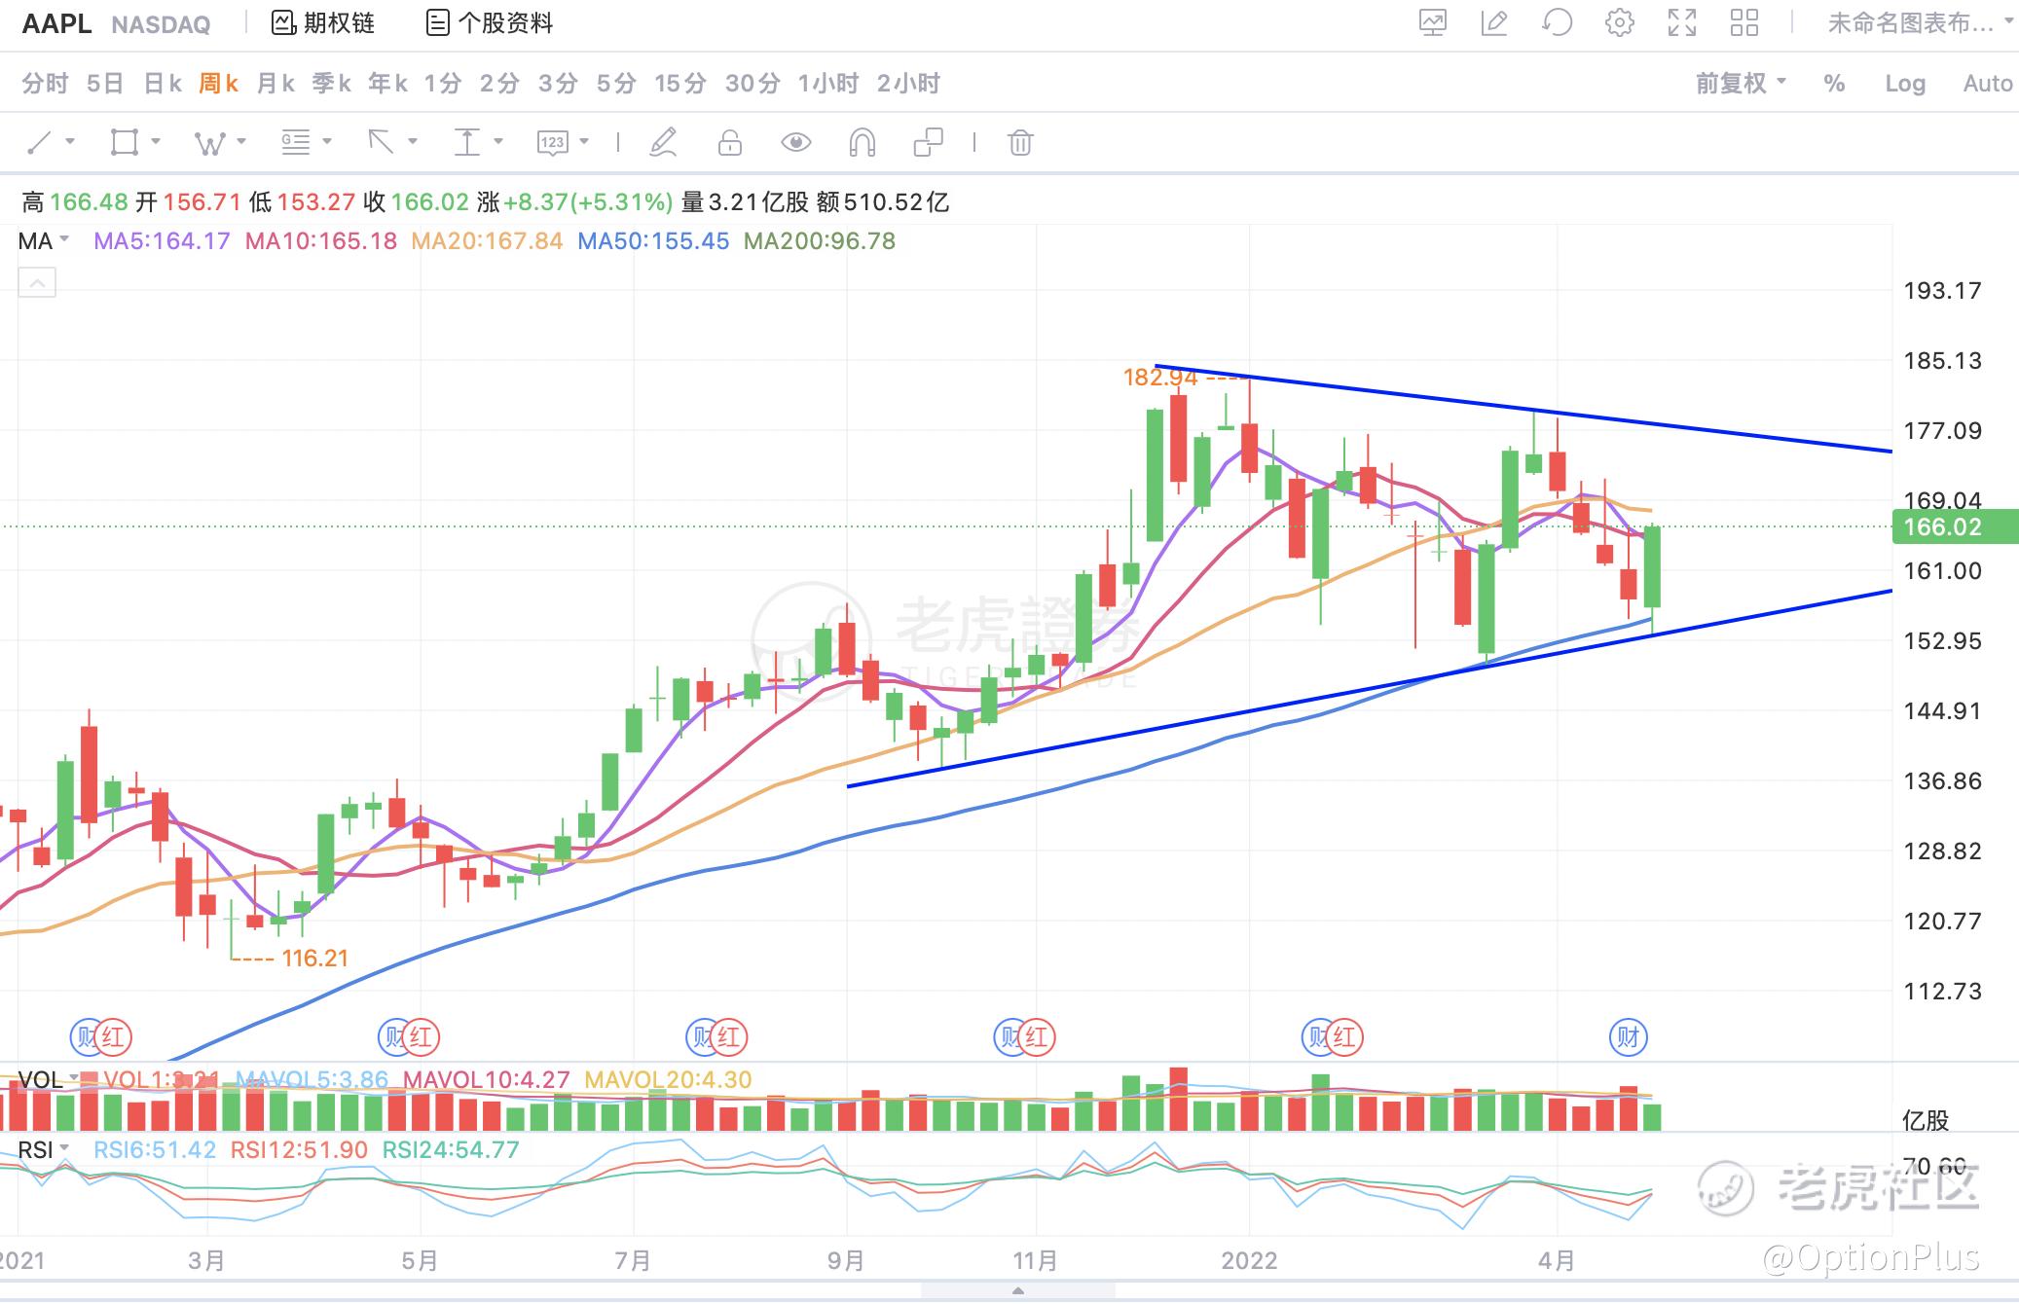
Task: Collapse the indicator legend chevron box
Action: coord(37,283)
